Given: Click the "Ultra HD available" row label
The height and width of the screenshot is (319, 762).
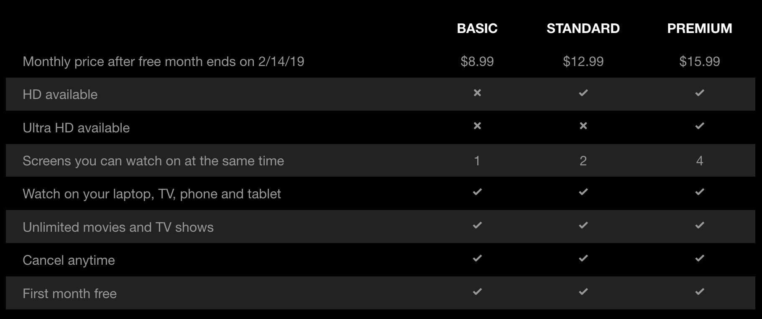Looking at the screenshot, I should [76, 128].
